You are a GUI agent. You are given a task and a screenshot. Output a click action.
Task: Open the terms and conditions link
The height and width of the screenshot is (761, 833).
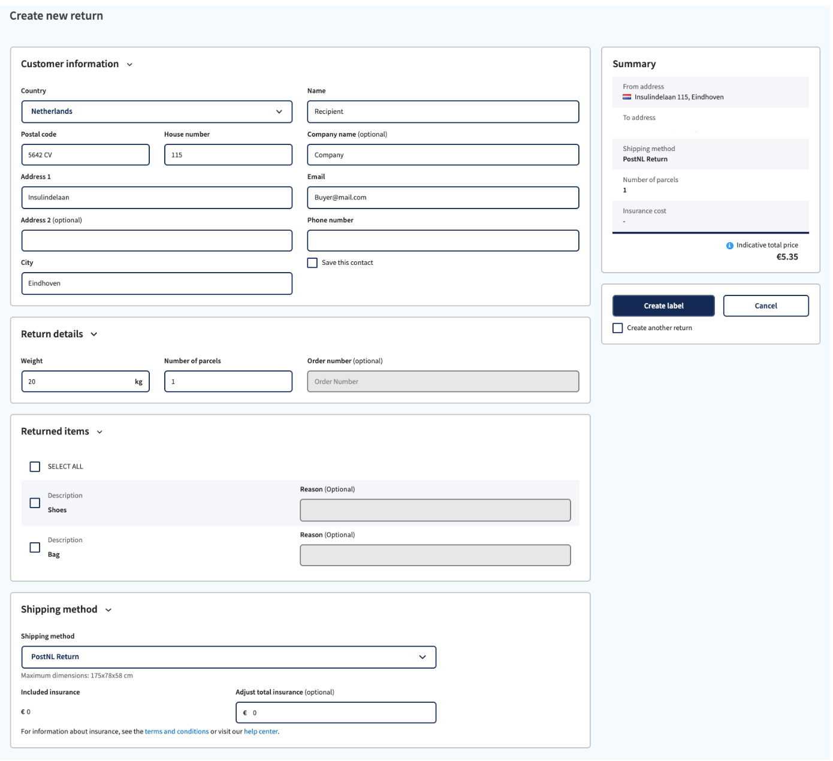(x=176, y=731)
